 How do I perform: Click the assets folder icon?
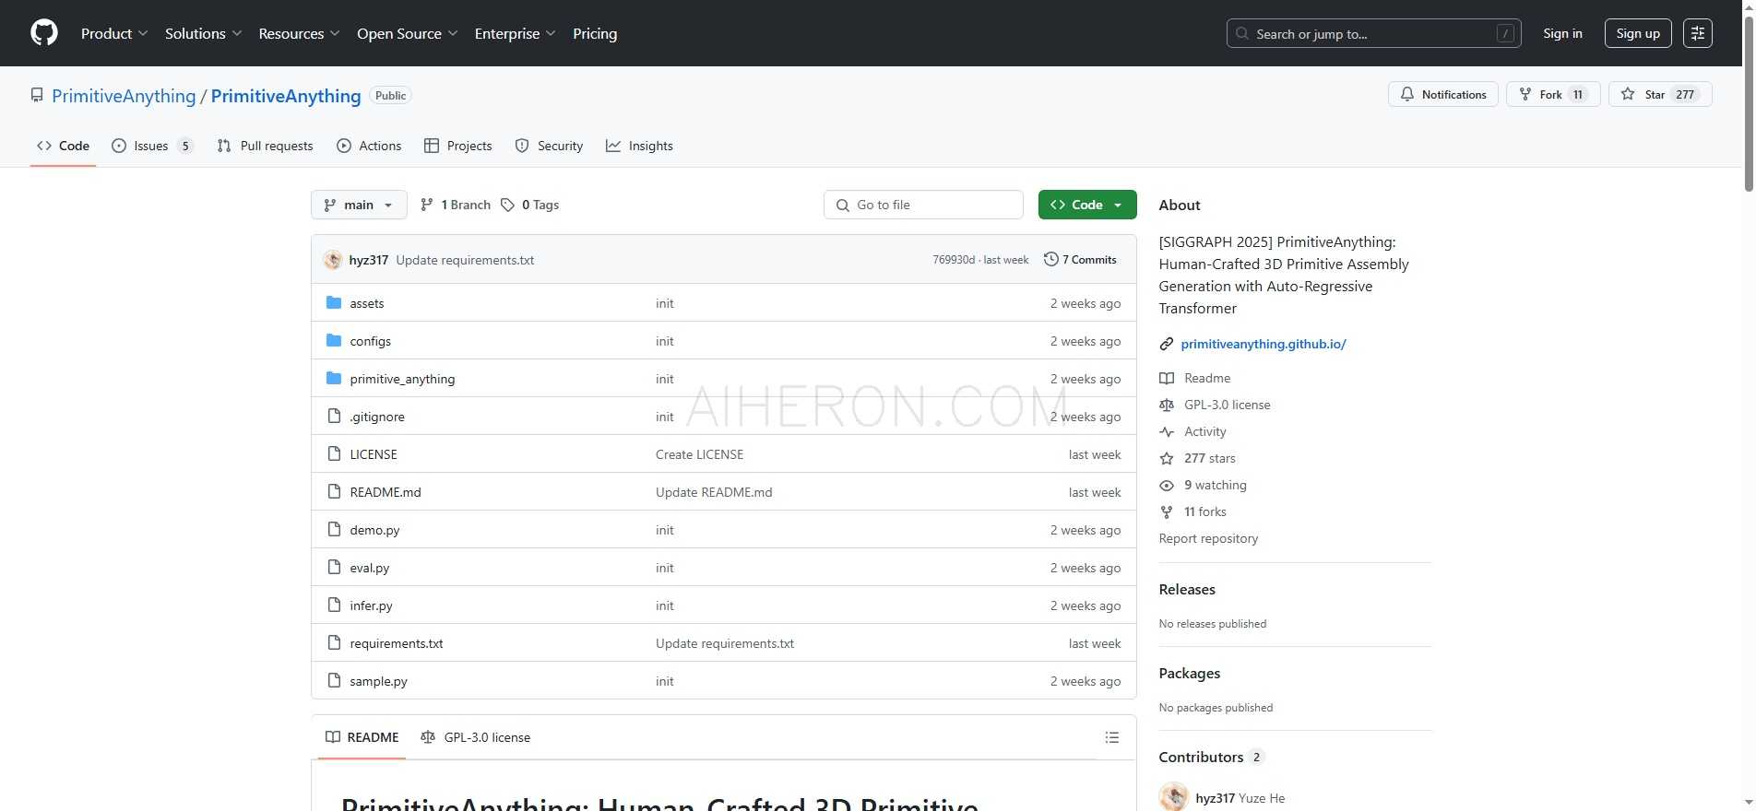tap(334, 303)
